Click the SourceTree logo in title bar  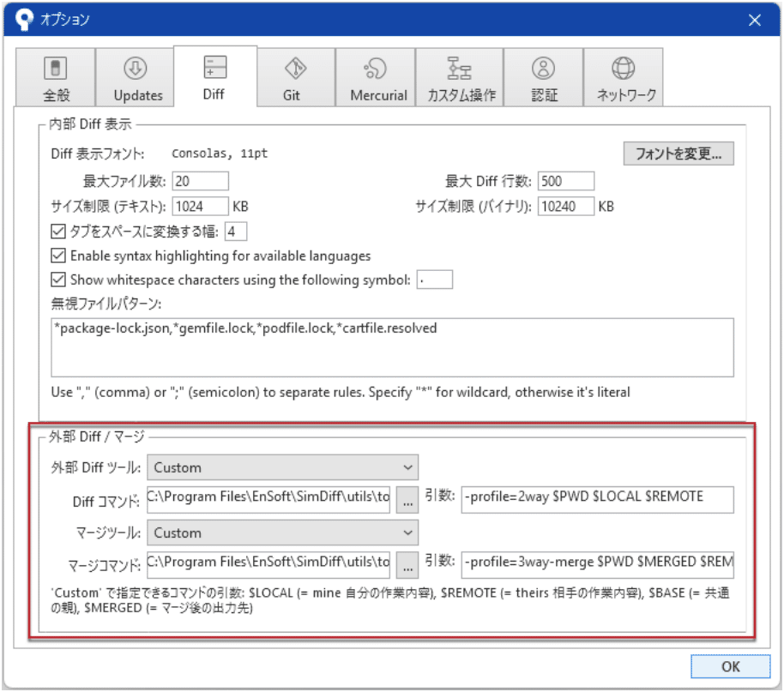24,20
